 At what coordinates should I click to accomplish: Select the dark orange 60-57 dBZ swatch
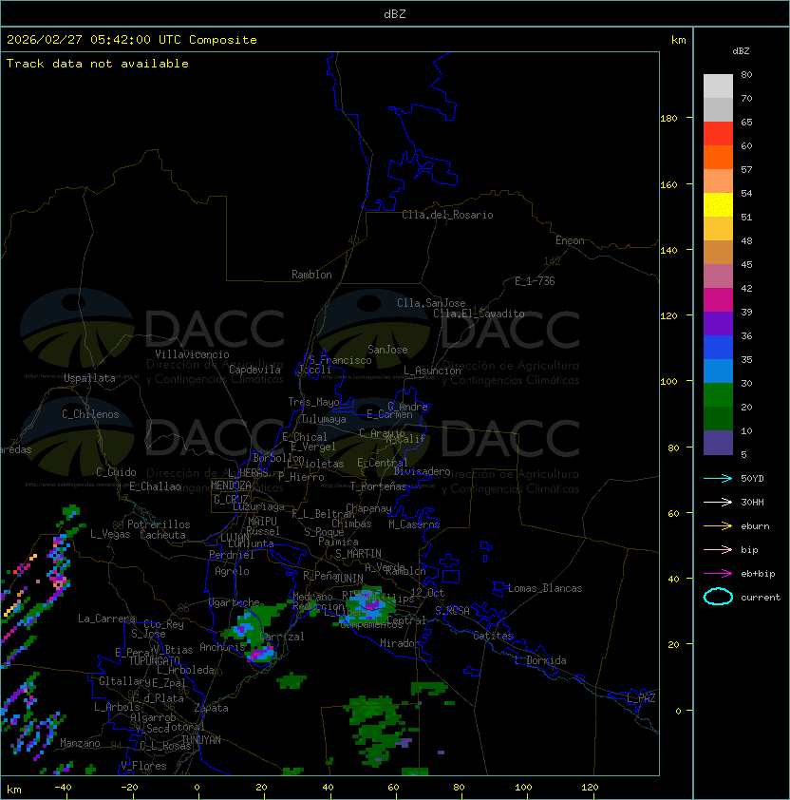[718, 157]
